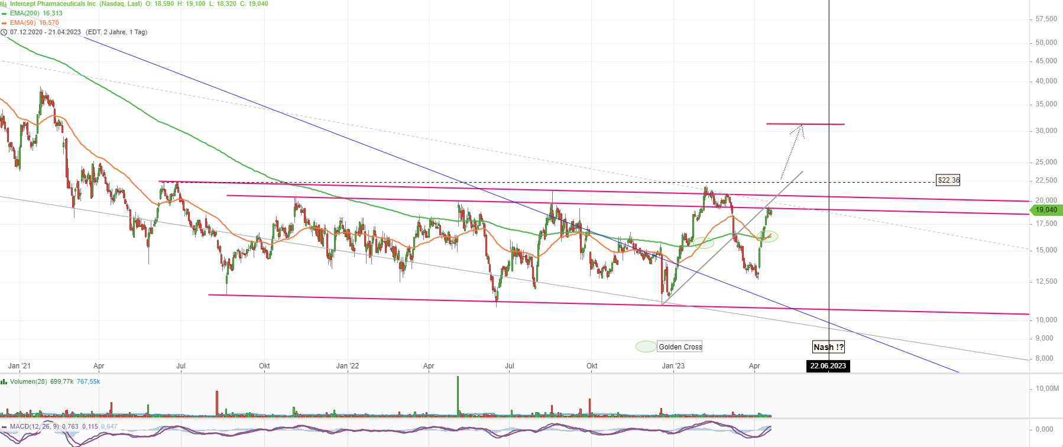Open the 07.12.2020 - 21.04.2023 date range
Viewport: 1063px width, 447px height.
pyautogui.click(x=46, y=32)
